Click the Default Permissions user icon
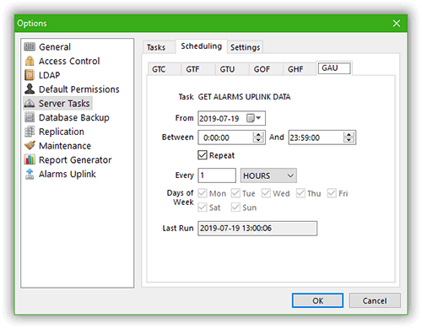The image size is (422, 329). pyautogui.click(x=30, y=89)
